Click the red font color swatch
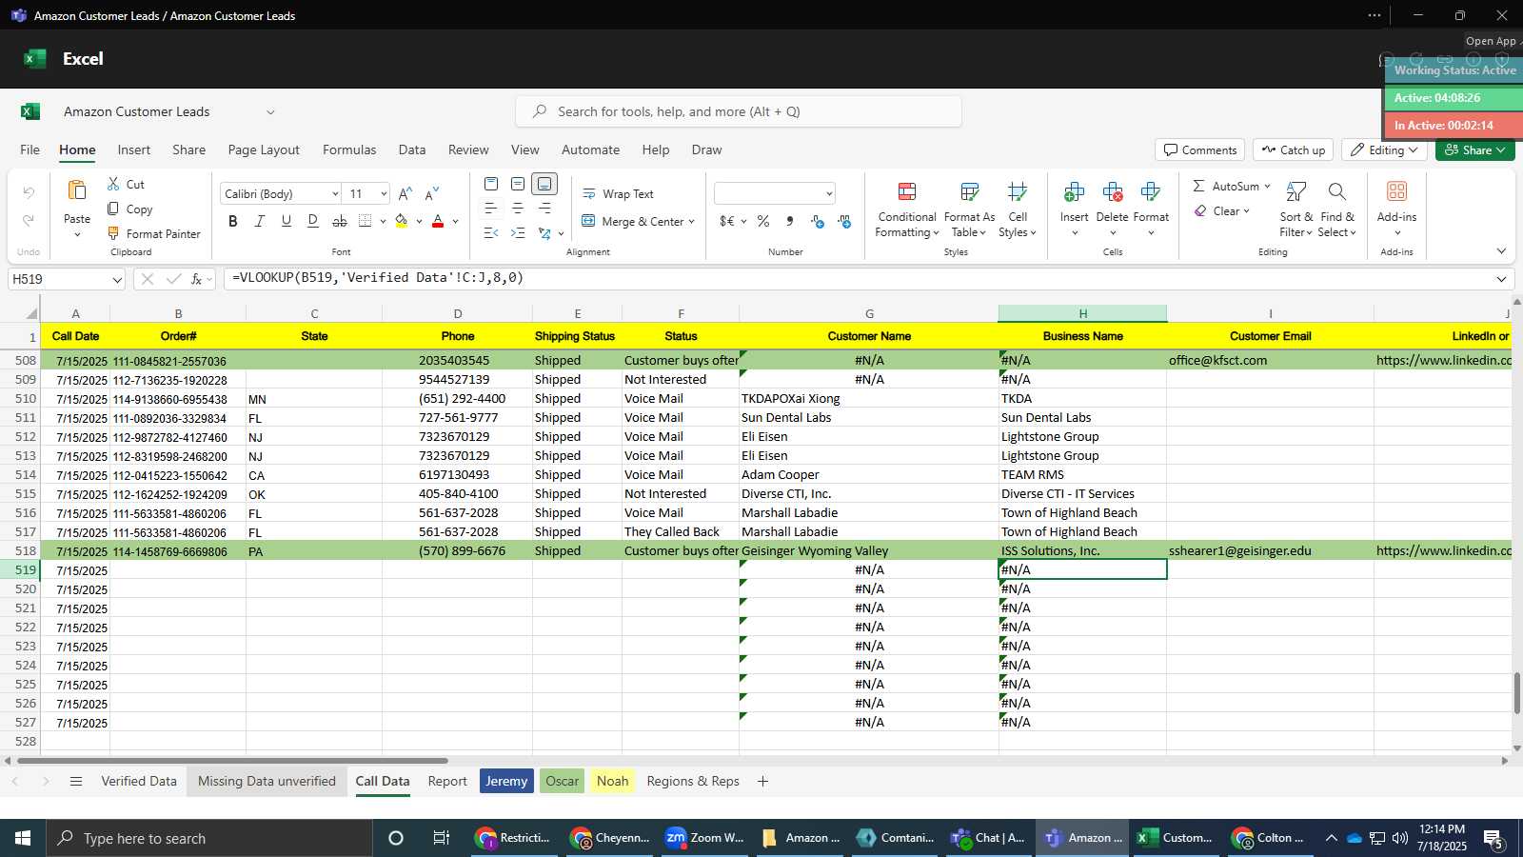 coord(438,221)
